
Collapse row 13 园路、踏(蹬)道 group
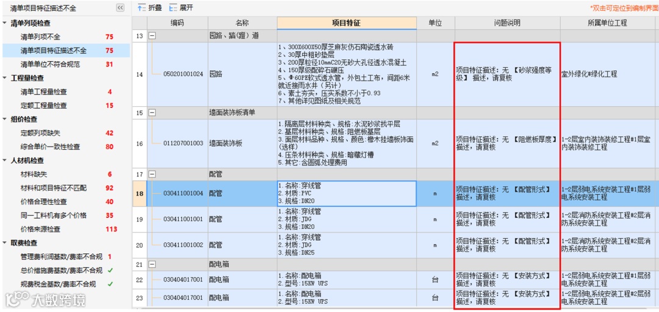pos(152,36)
